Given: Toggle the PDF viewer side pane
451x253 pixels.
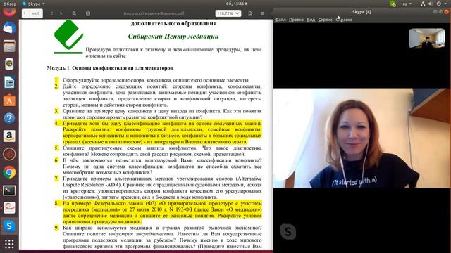Looking at the screenshot, I should pyautogui.click(x=88, y=13).
